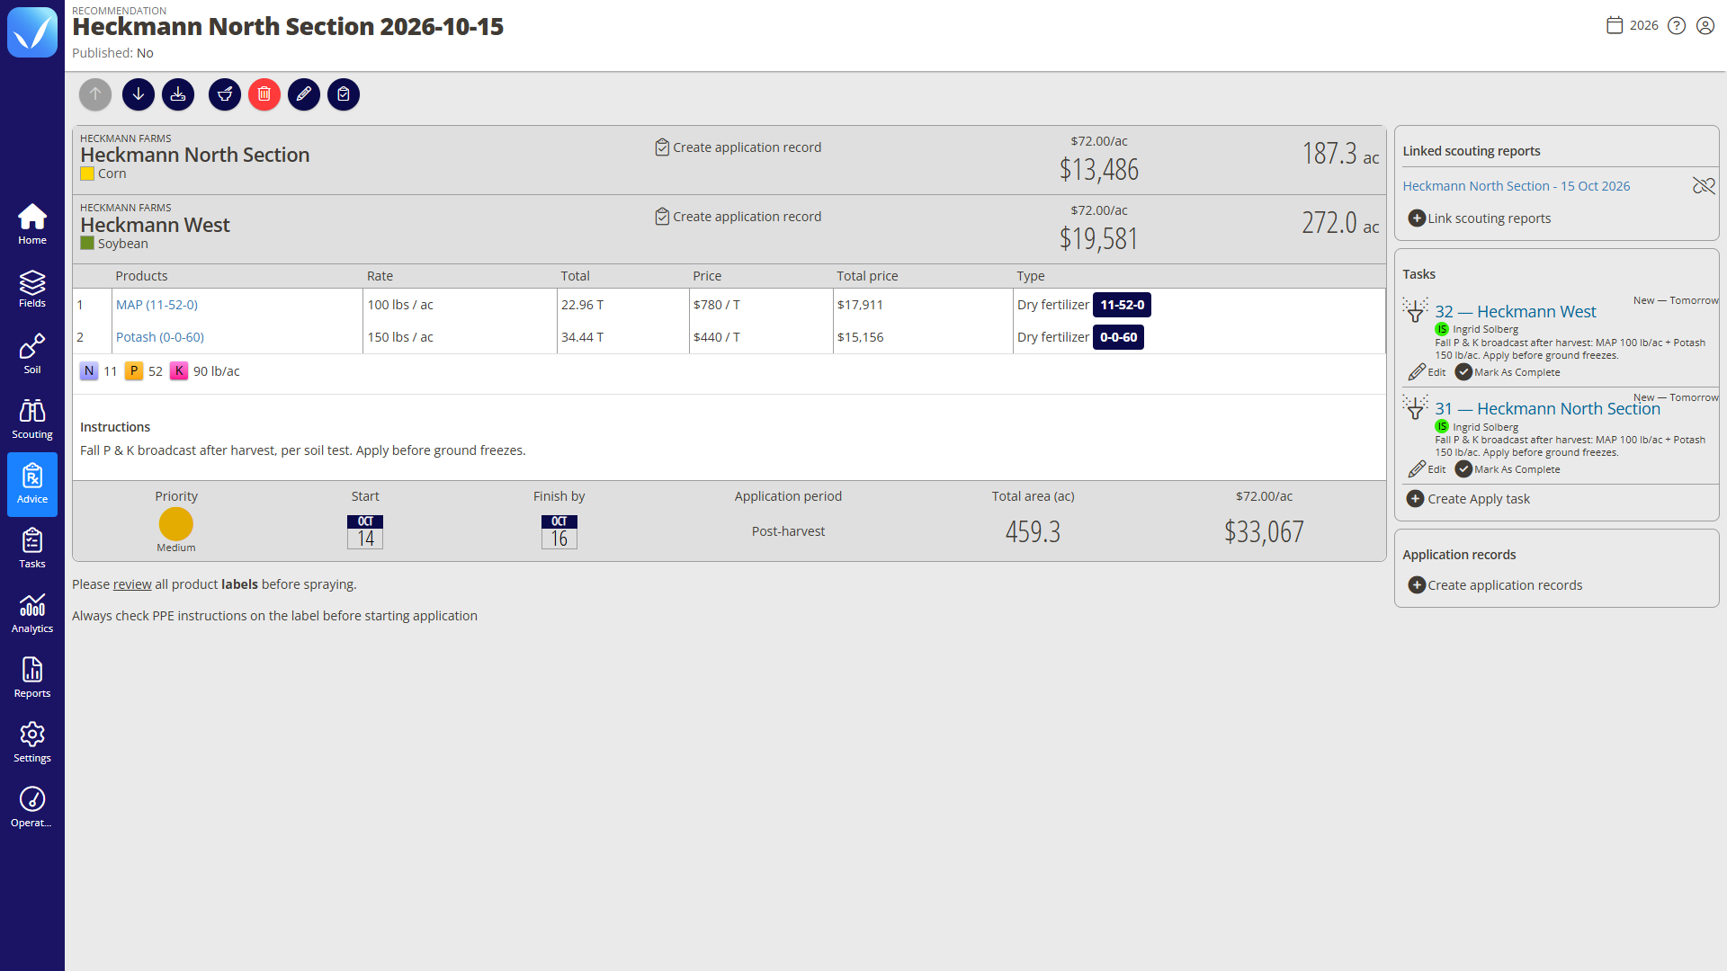Open Analytics from the sidebar
This screenshot has height=971, width=1727.
[32, 613]
